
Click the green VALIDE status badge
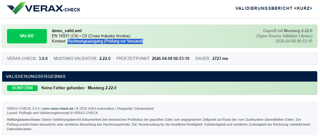27,36
